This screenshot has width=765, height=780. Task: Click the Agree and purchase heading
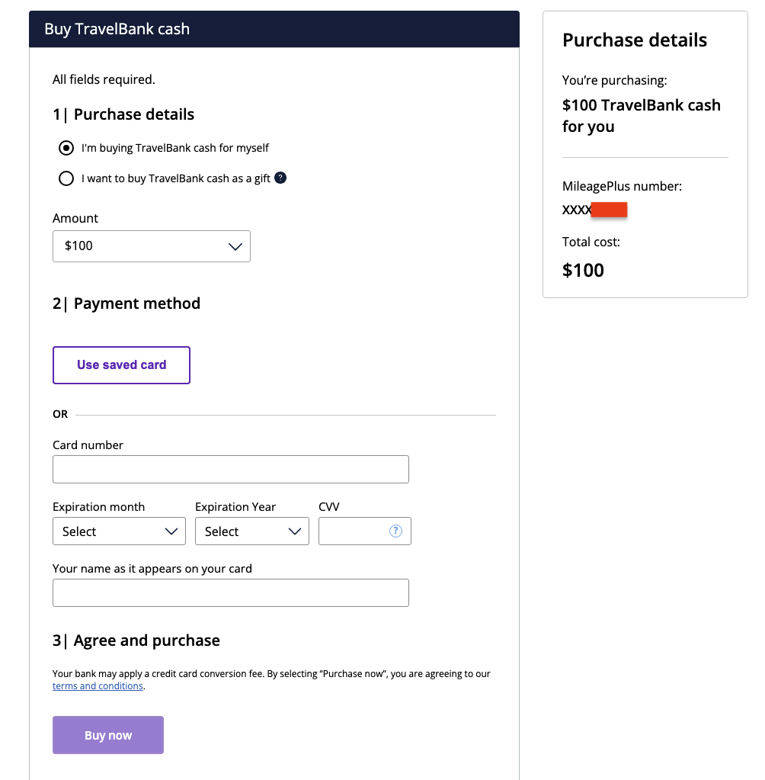136,640
